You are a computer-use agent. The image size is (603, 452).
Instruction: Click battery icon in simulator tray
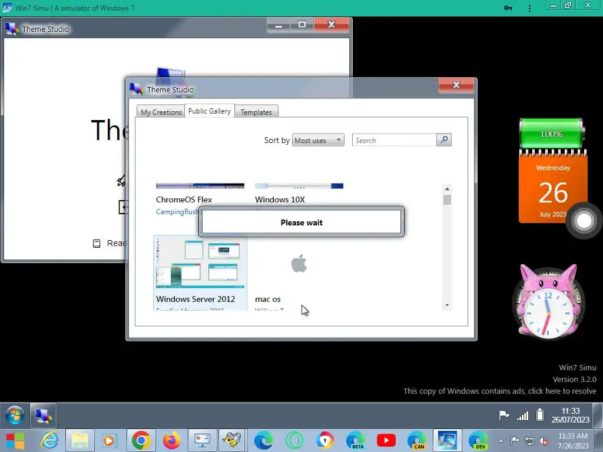coord(540,415)
